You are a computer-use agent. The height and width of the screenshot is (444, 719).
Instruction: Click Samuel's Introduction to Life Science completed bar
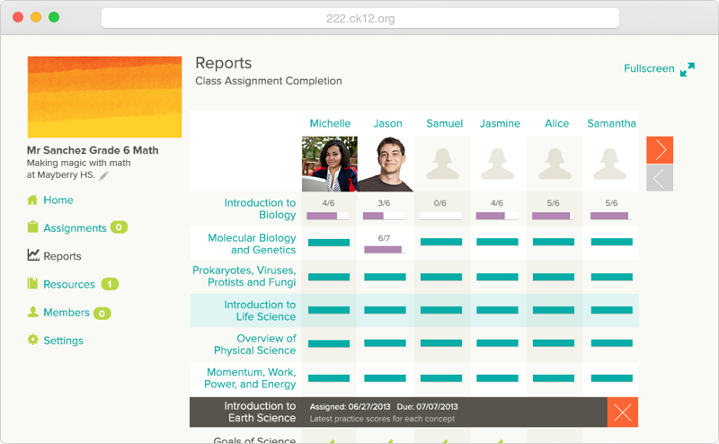click(x=441, y=310)
